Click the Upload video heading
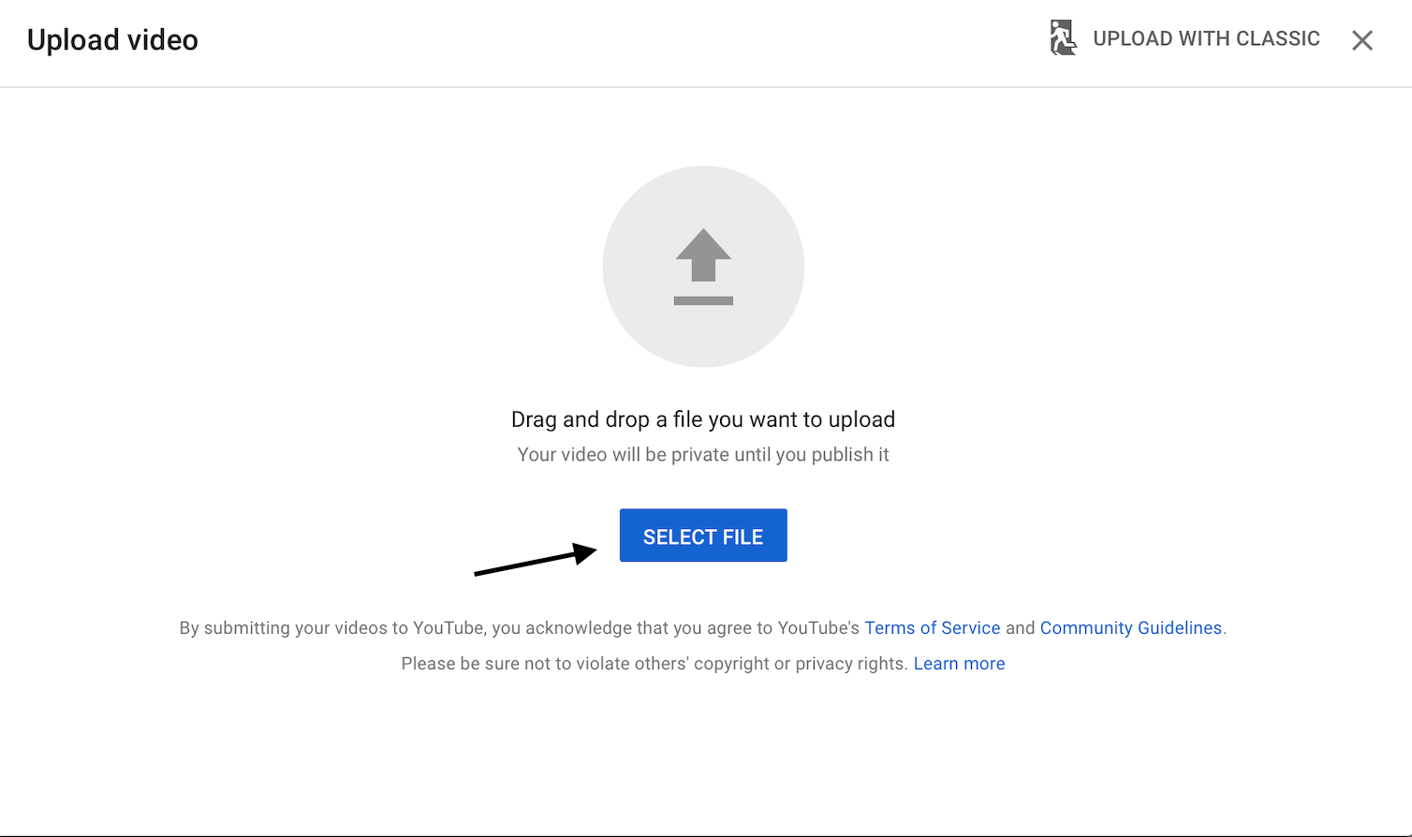This screenshot has height=837, width=1412. pos(112,40)
